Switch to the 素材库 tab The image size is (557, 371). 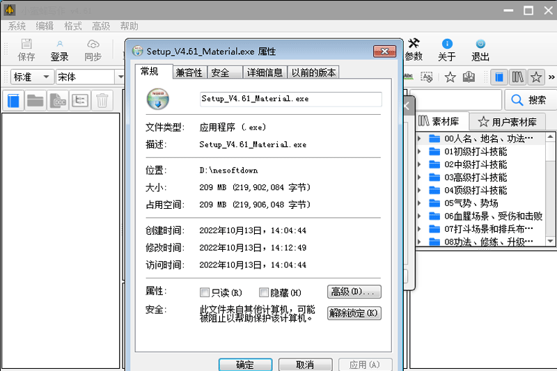(x=442, y=122)
